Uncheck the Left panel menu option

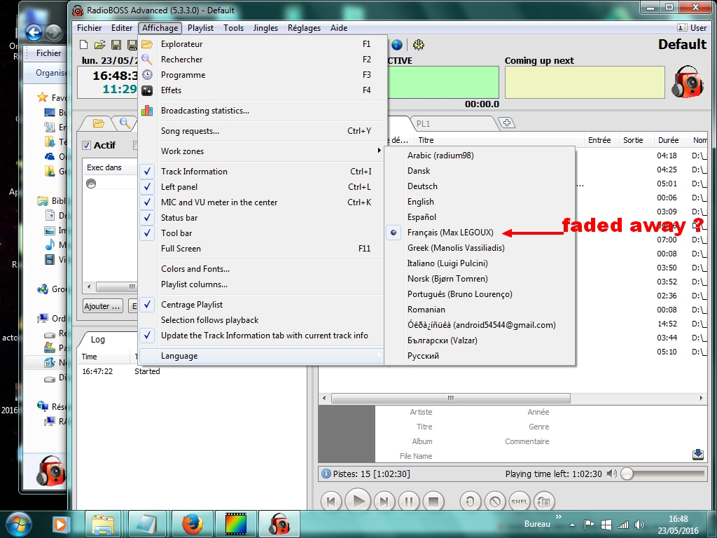click(x=260, y=186)
